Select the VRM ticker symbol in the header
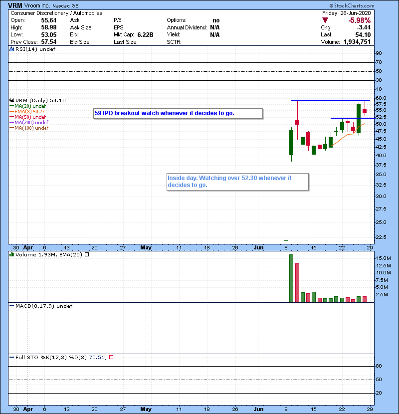 (x=15, y=5)
